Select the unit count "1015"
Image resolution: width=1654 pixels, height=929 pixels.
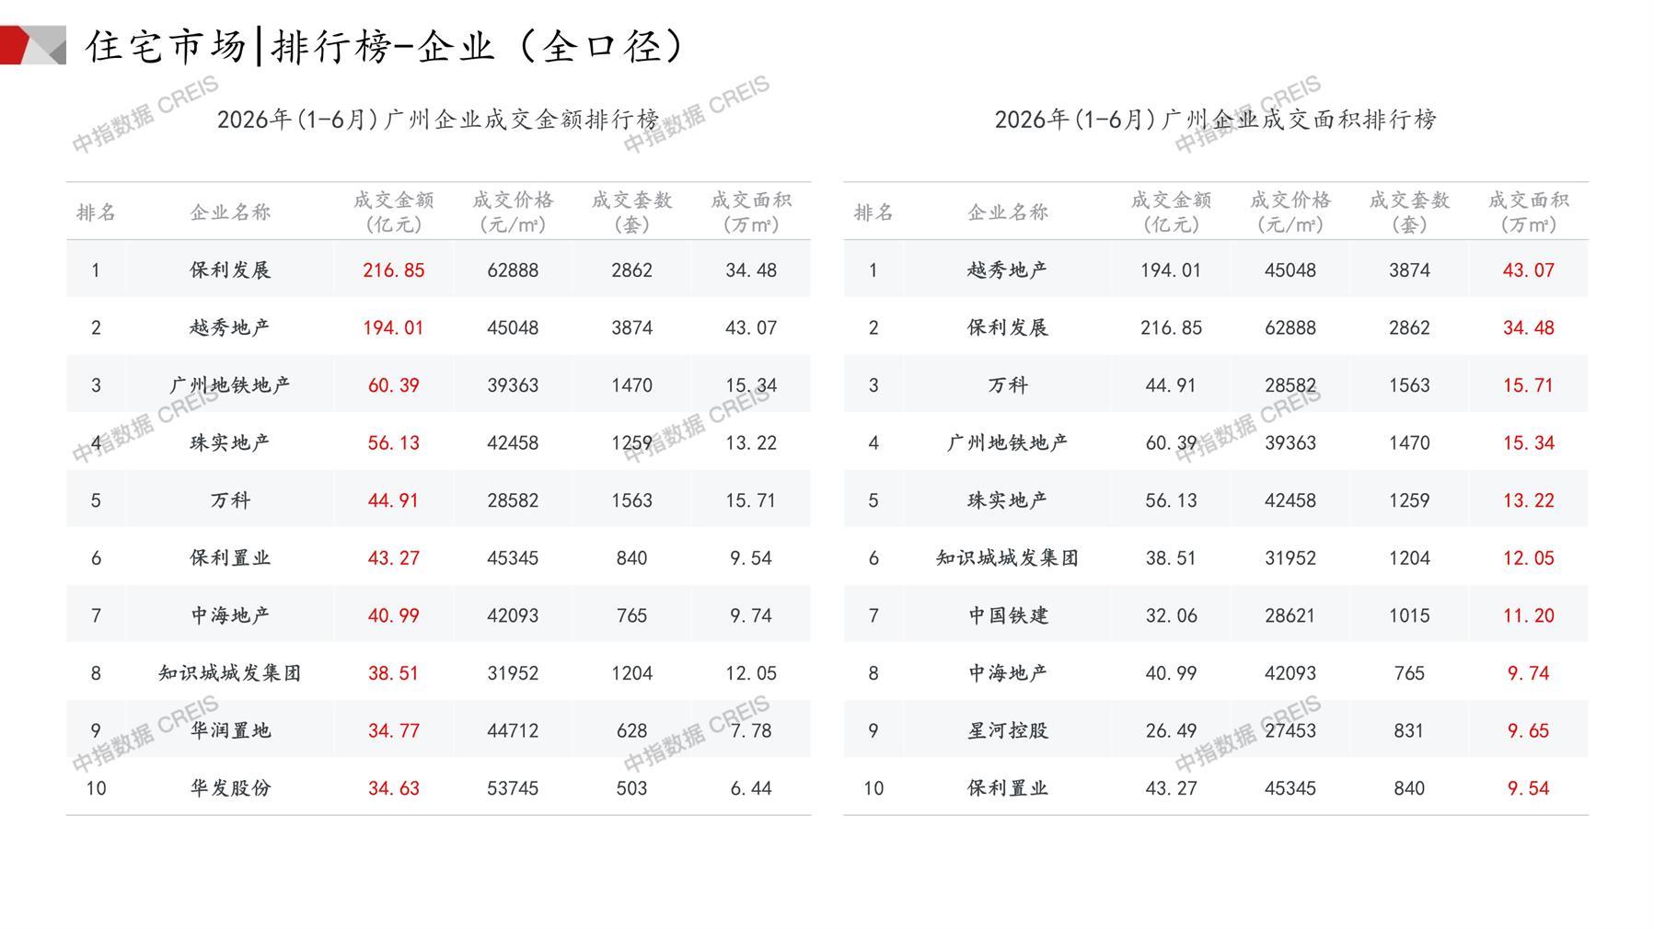click(1409, 615)
